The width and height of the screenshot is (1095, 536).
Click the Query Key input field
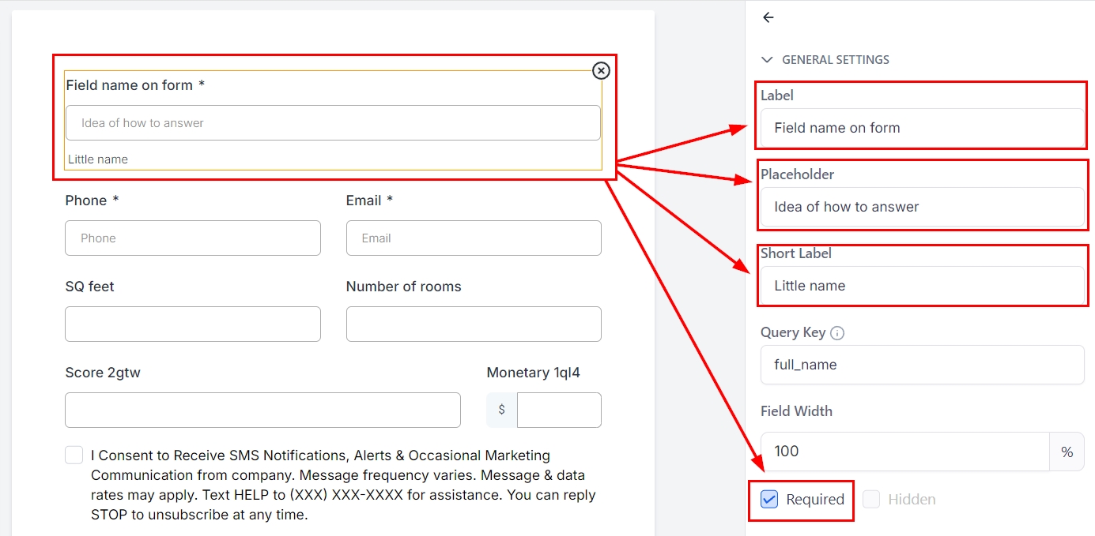point(922,365)
